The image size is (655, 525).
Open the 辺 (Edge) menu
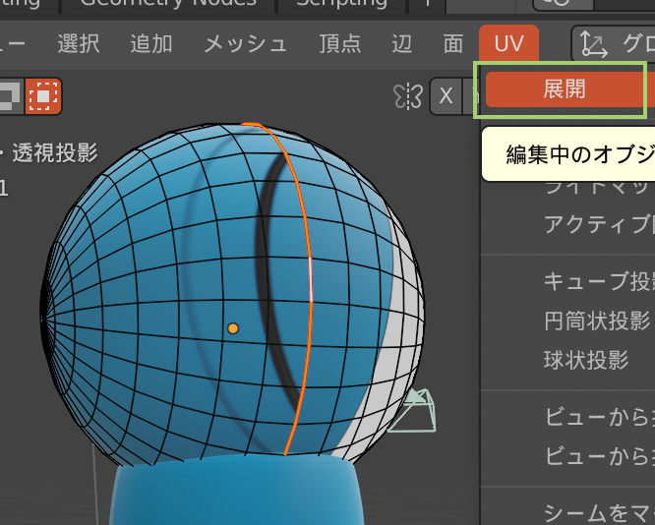(402, 43)
